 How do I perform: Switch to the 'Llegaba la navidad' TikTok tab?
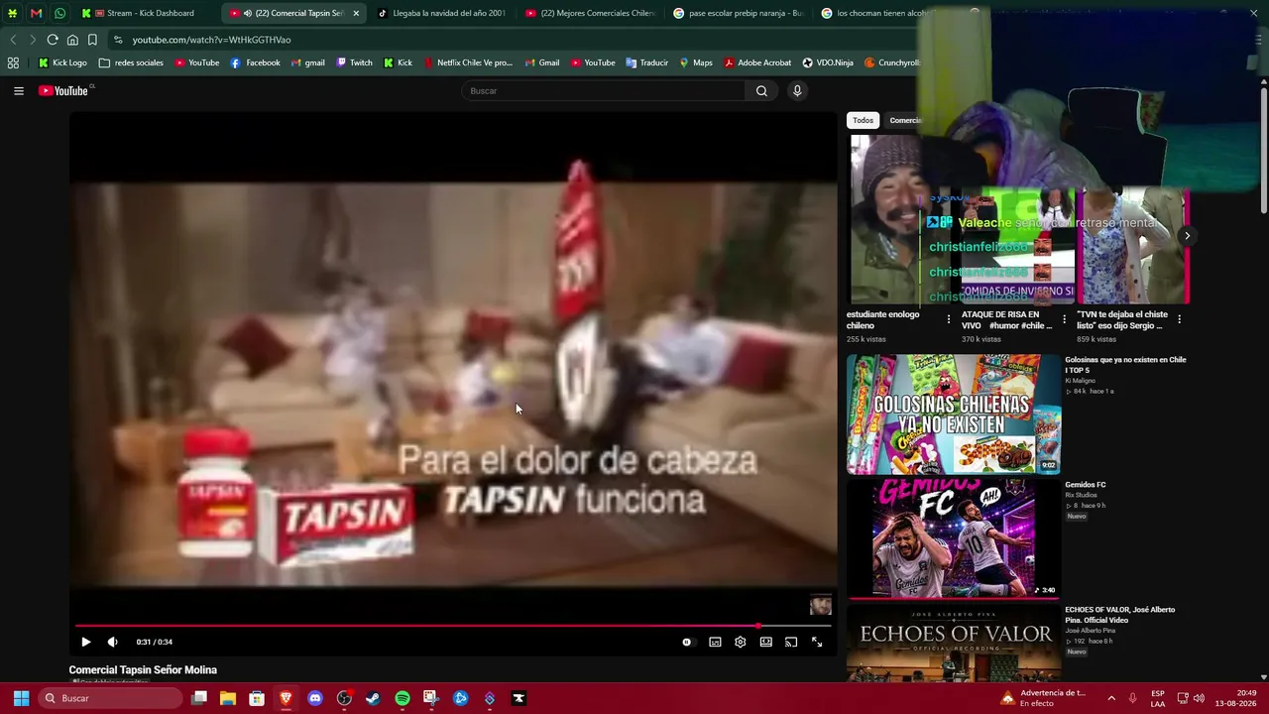click(x=441, y=13)
